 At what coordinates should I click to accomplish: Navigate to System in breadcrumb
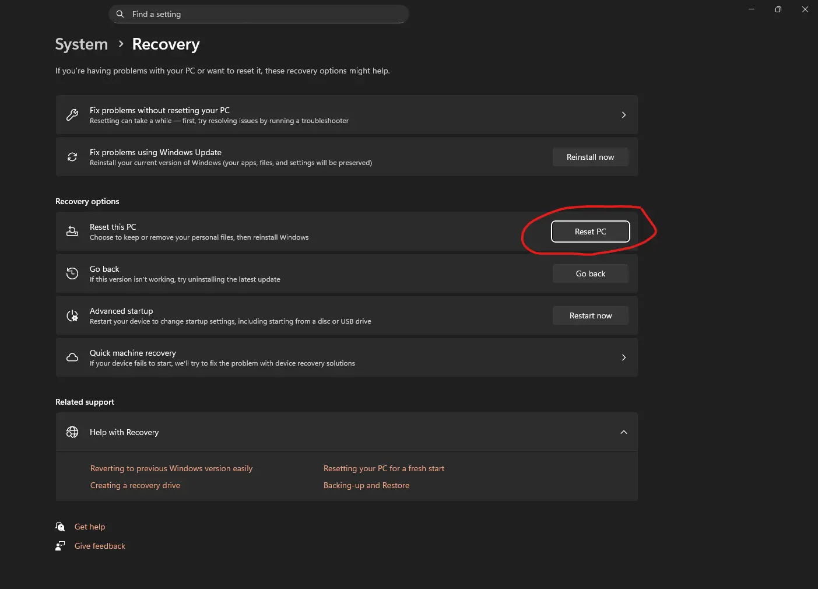click(82, 44)
